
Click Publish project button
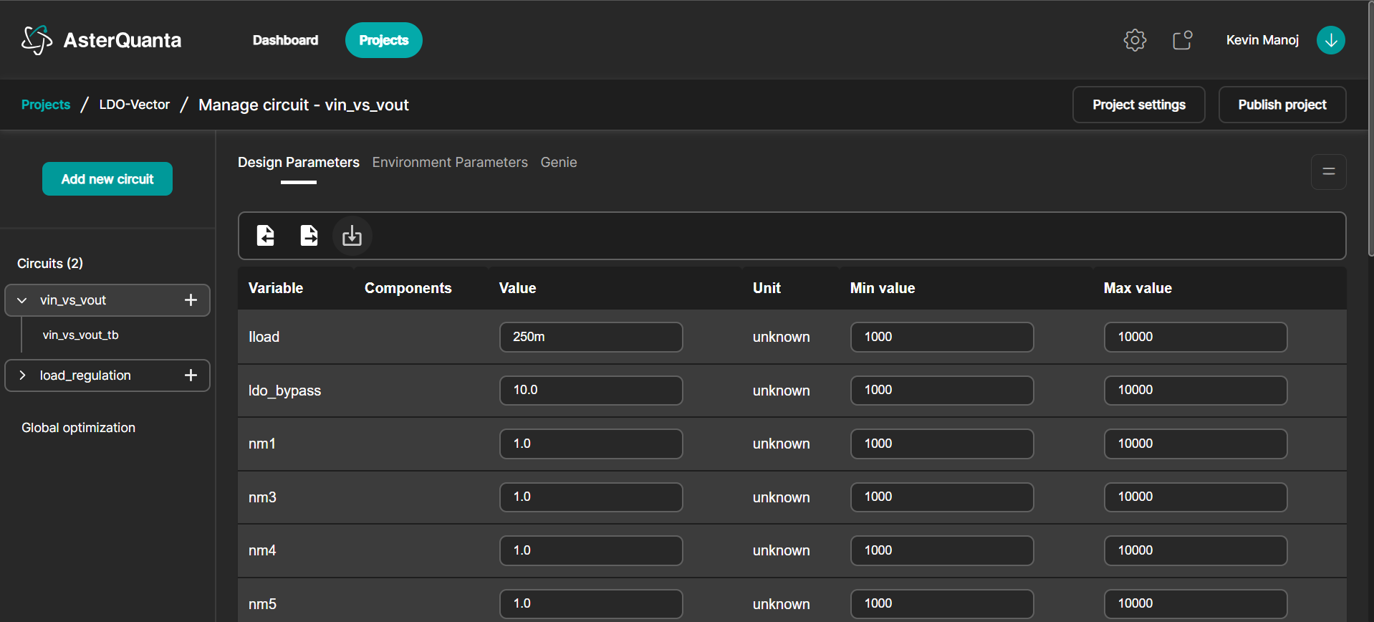pyautogui.click(x=1282, y=105)
